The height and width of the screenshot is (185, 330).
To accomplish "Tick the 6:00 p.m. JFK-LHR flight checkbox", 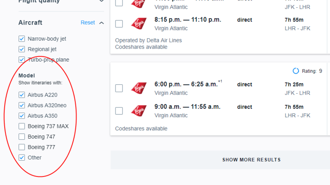I will (119, 88).
